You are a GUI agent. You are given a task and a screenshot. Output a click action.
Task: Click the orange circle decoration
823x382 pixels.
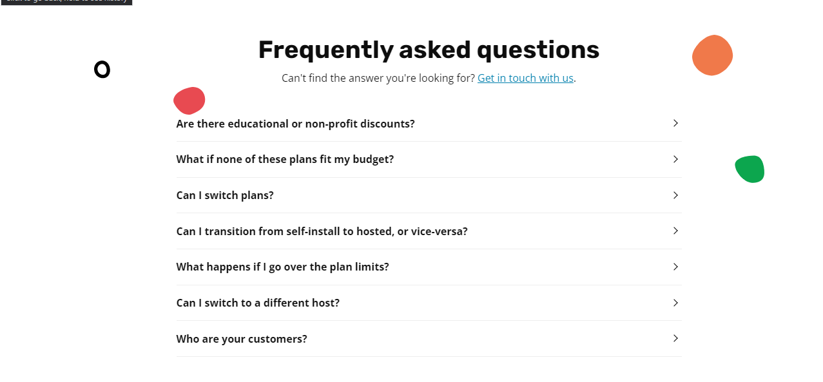pyautogui.click(x=712, y=55)
